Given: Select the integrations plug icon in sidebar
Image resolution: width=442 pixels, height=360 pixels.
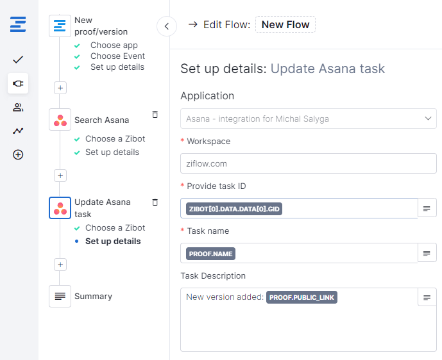Looking at the screenshot, I should (x=18, y=83).
